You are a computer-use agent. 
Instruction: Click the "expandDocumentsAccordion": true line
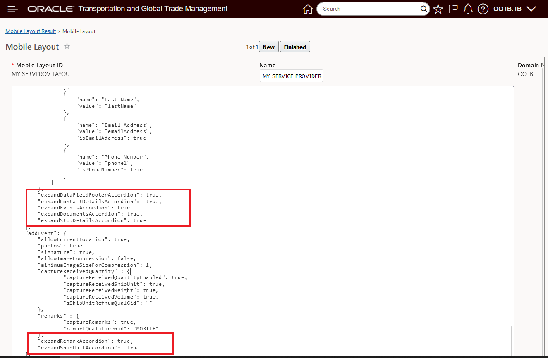pos(90,214)
